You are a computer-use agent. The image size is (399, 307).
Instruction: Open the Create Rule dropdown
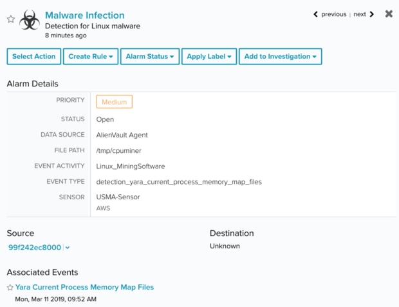[x=91, y=56]
